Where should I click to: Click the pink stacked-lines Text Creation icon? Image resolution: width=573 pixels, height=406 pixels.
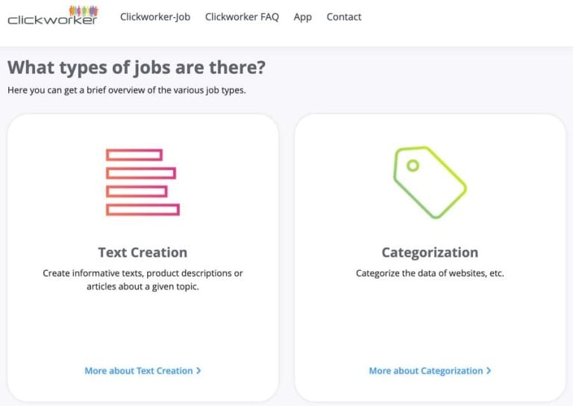click(143, 182)
